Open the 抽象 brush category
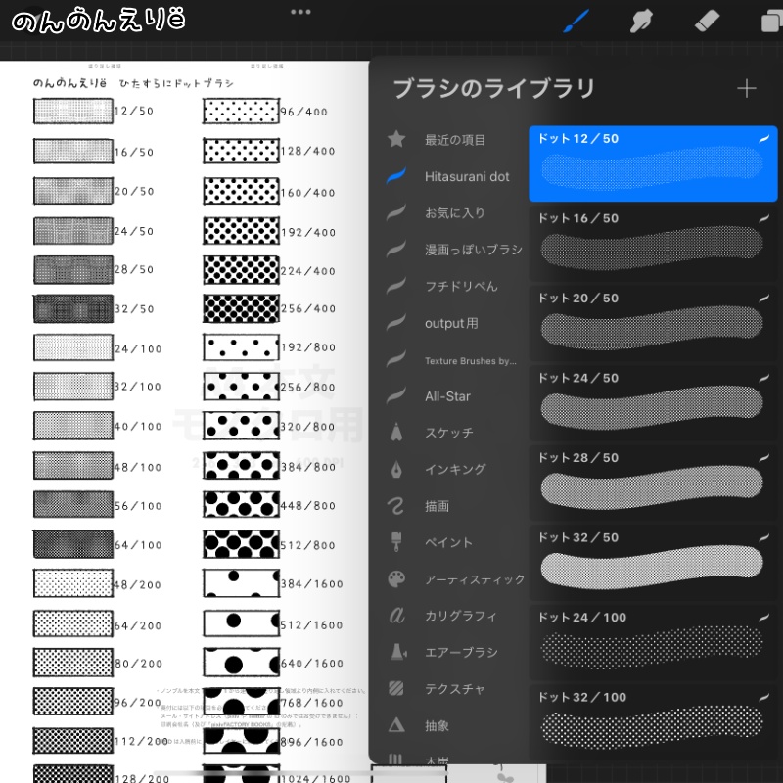Screen dimensions: 783x783 442,726
